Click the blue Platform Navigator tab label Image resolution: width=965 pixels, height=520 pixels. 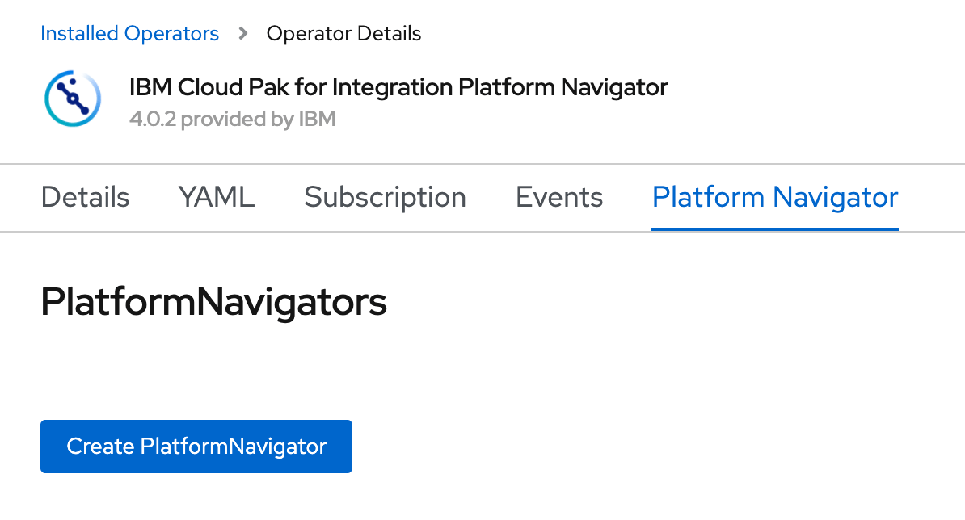tap(774, 197)
